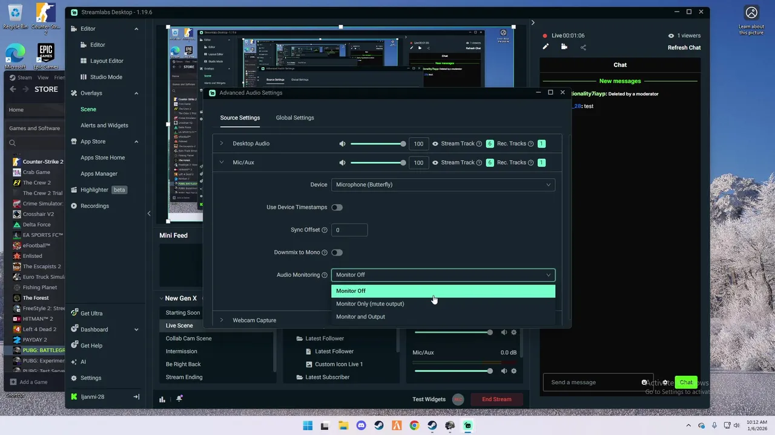Open Discord from Windows taskbar

[x=361, y=425]
